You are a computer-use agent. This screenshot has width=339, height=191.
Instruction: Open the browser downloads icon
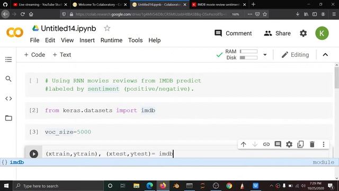click(298, 14)
